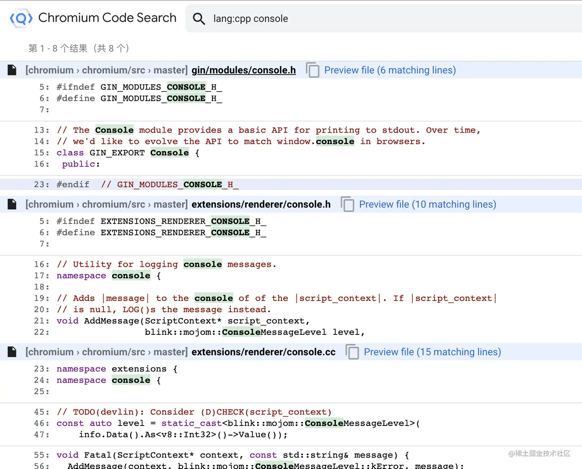Click line 55 'void Fatal(ScriptContext* context'
The width and height of the screenshot is (582, 469).
click(x=233, y=455)
